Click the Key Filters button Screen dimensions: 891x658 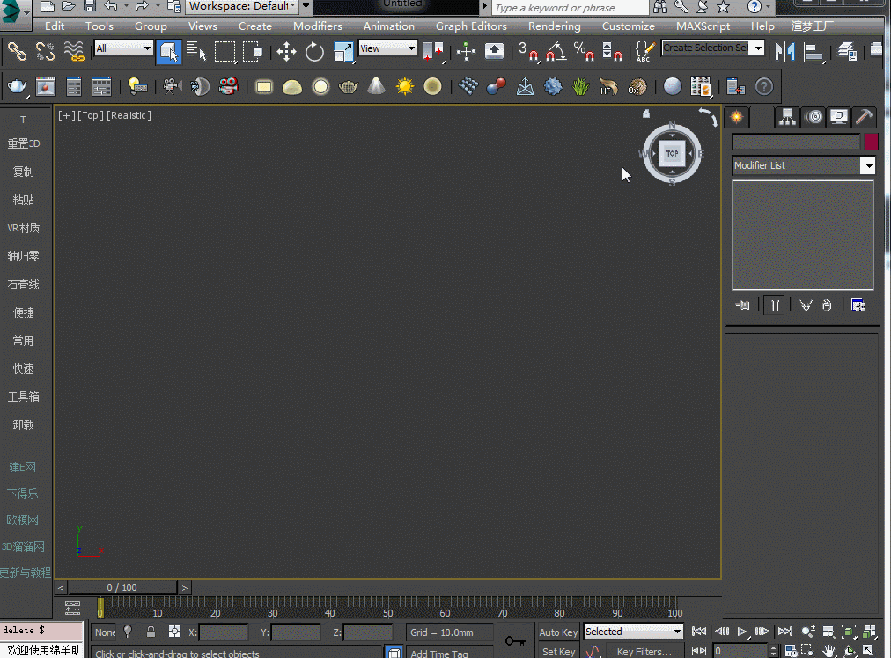pyautogui.click(x=644, y=651)
